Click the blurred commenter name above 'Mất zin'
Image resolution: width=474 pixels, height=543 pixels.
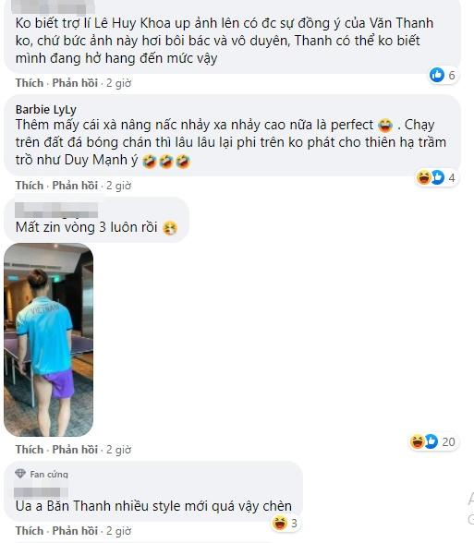pyautogui.click(x=56, y=211)
